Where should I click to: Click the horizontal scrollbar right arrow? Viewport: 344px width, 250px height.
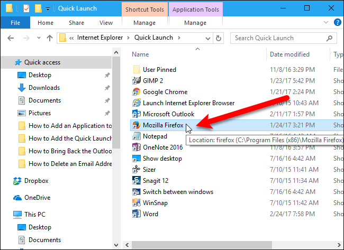click(x=339, y=245)
